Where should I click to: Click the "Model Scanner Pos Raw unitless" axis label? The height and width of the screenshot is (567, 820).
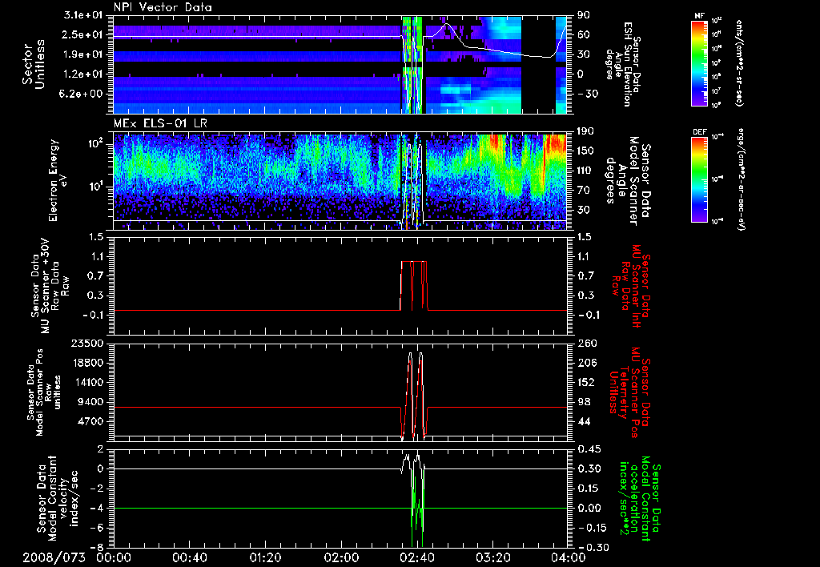[45, 392]
